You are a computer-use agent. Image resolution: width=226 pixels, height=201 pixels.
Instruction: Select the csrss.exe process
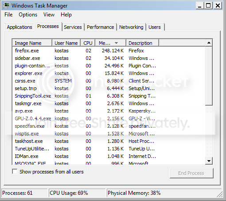pos(109,81)
